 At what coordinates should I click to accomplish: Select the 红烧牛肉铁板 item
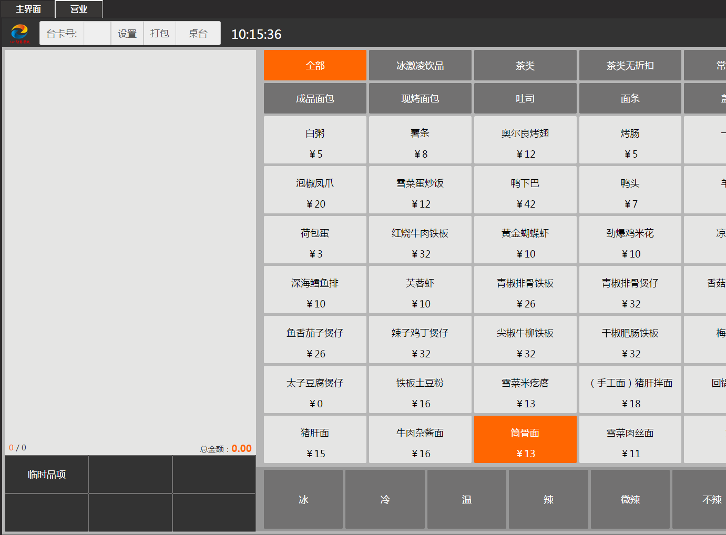(x=420, y=240)
